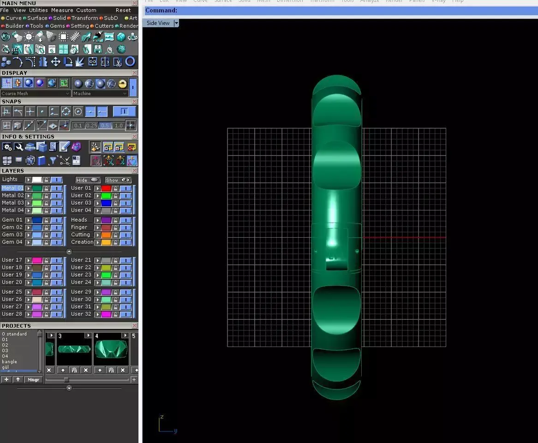Open the File menu in Main Menu

pyautogui.click(x=5, y=10)
